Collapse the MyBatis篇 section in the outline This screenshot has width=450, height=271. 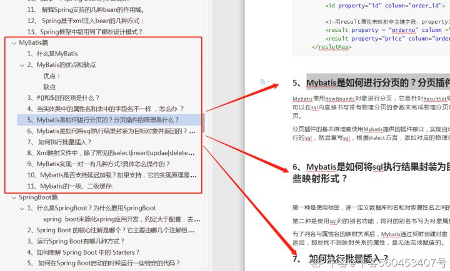(14, 43)
